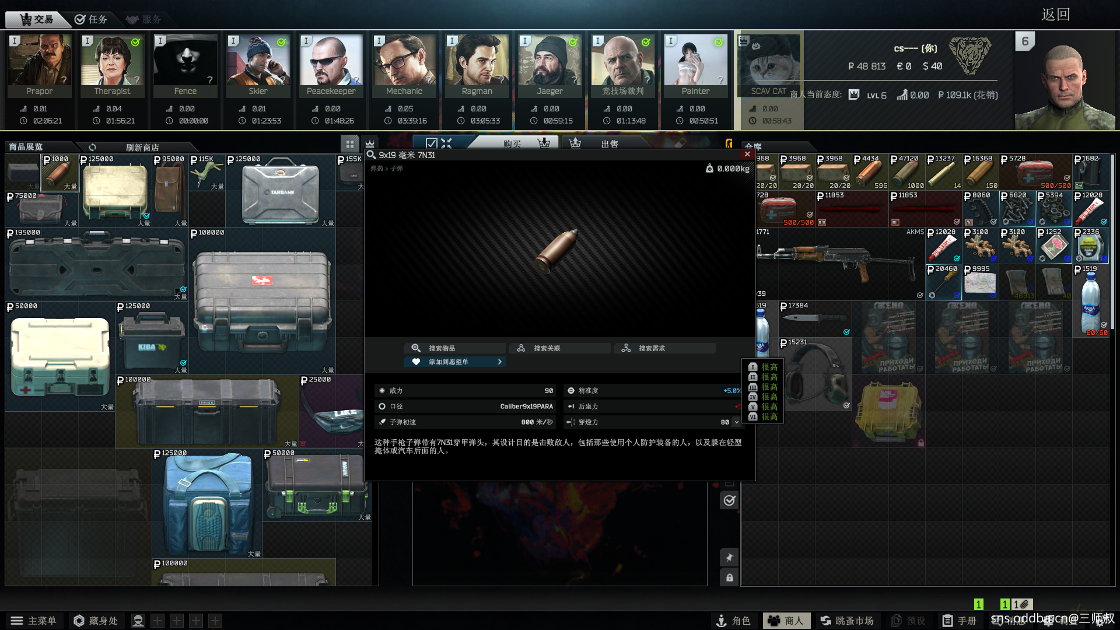The width and height of the screenshot is (1120, 630).
Task: Select trader Ragman
Action: (477, 65)
